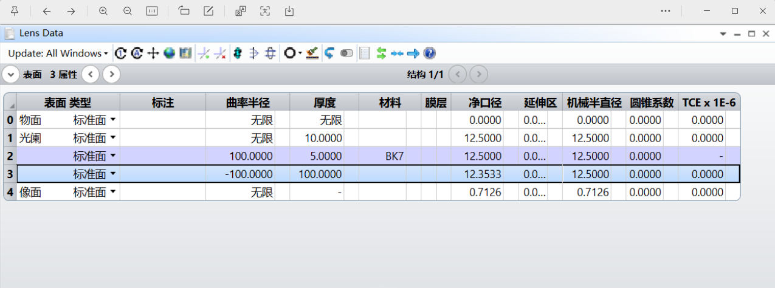Go to previous surface with left arrow button
This screenshot has width=775, height=288.
pyautogui.click(x=91, y=75)
